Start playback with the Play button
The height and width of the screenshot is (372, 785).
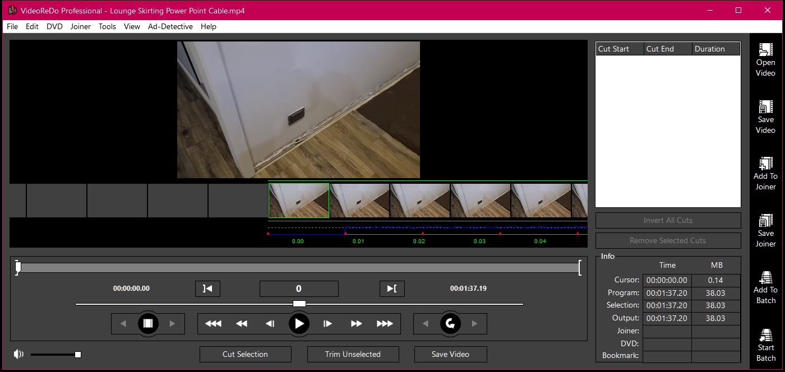[x=299, y=324]
